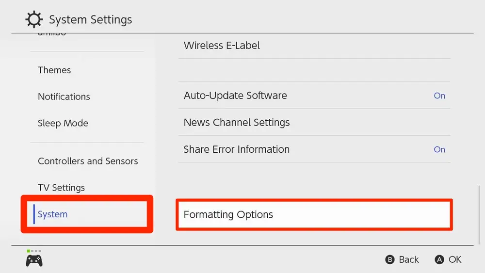
Task: Open Sleep Mode in the sidebar
Action: [x=63, y=123]
